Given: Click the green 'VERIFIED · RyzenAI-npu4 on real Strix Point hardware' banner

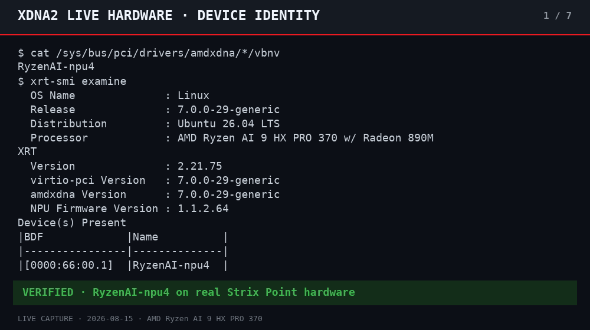Looking at the screenshot, I should click(294, 292).
